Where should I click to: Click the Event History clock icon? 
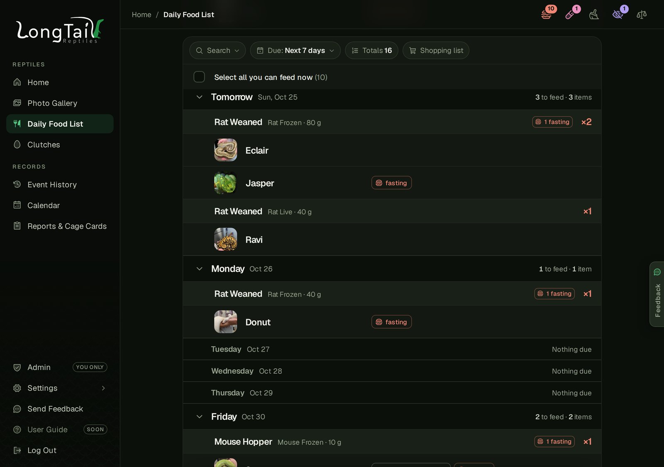pos(17,184)
